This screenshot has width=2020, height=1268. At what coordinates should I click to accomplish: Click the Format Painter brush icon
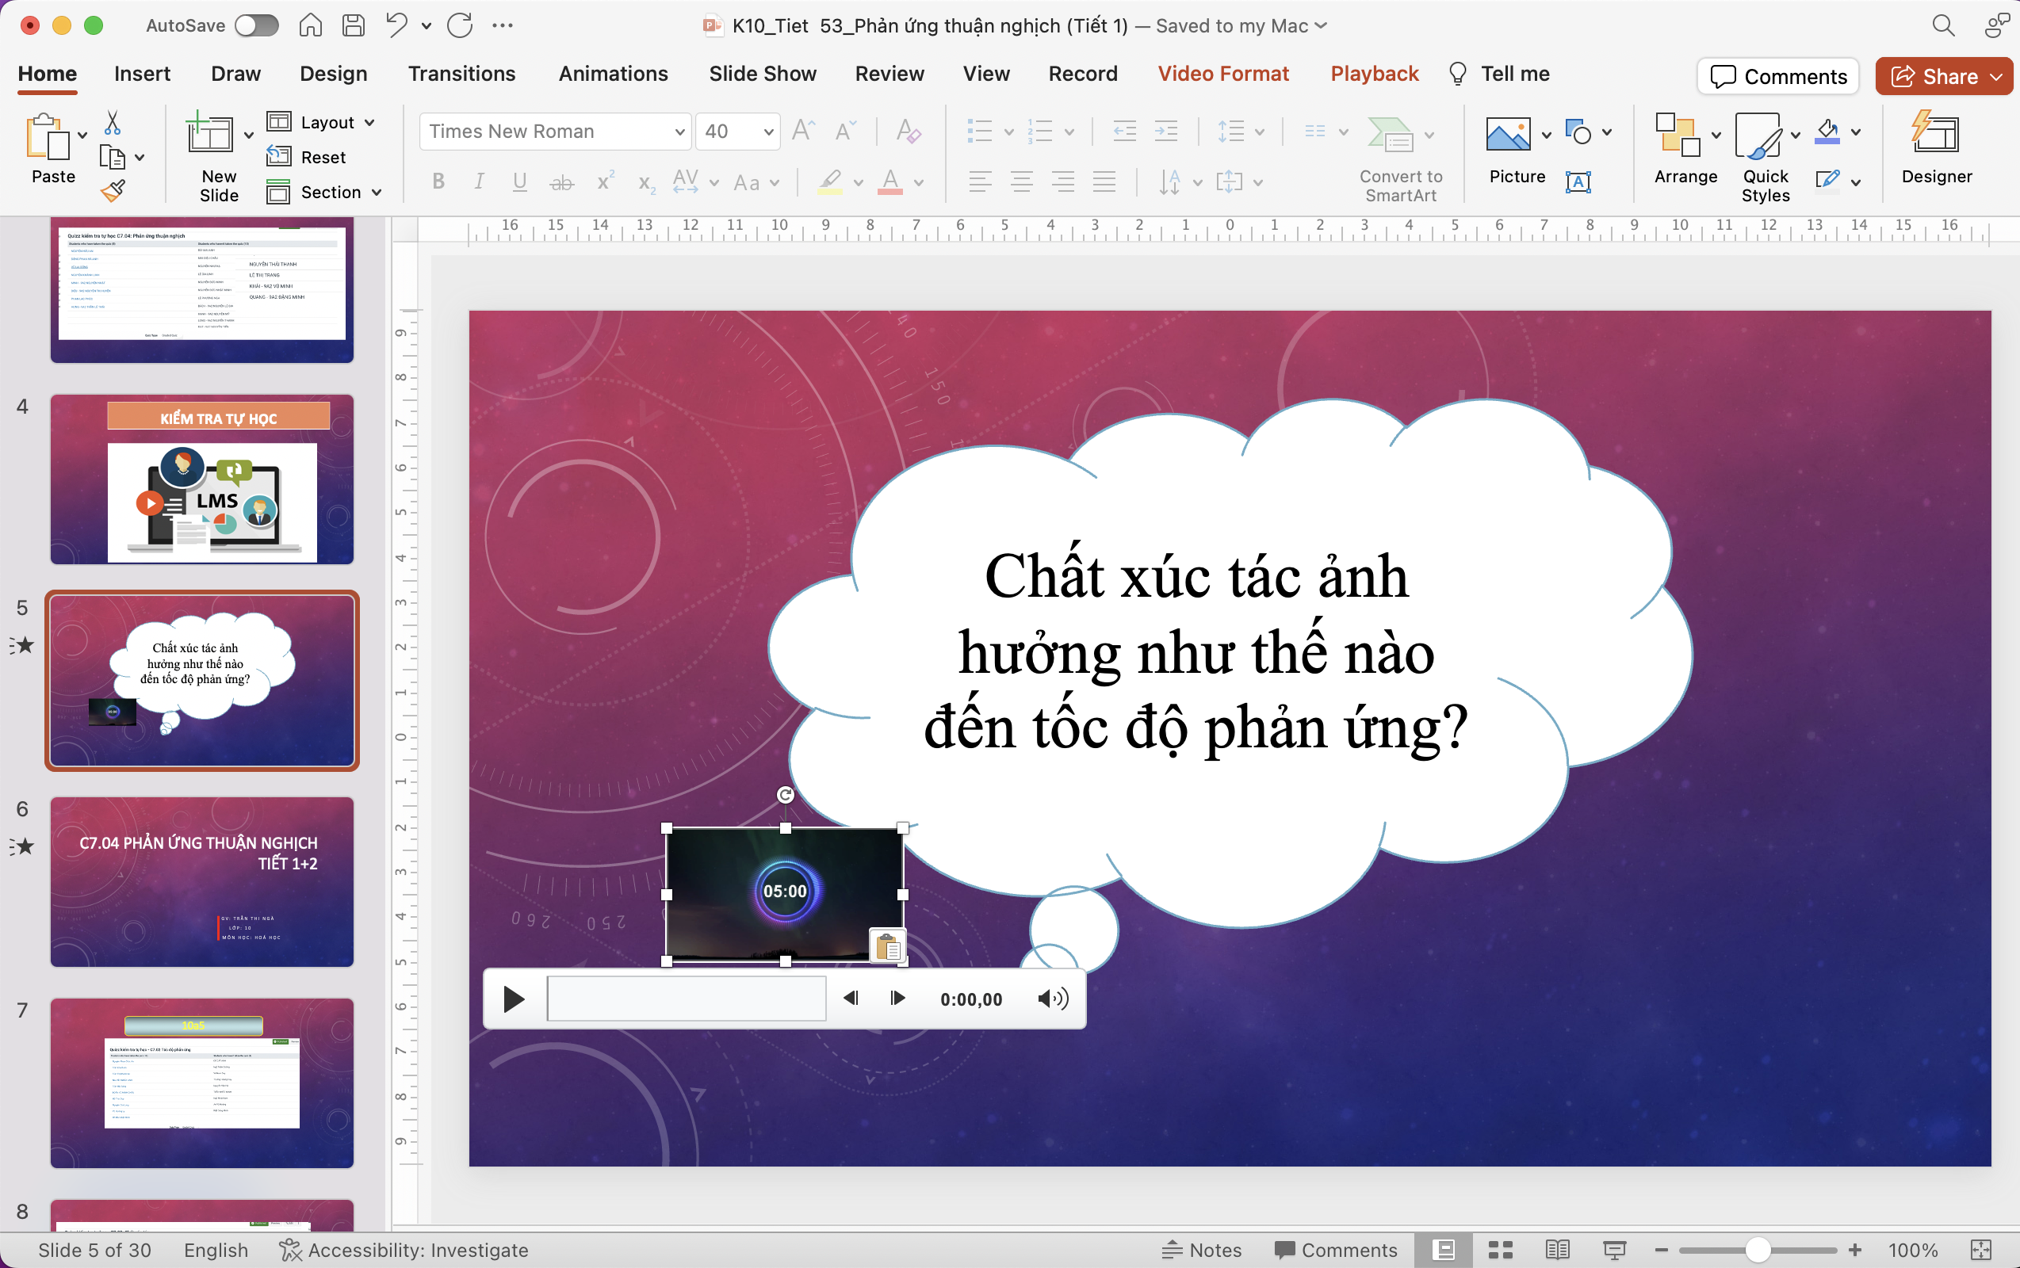pos(113,190)
